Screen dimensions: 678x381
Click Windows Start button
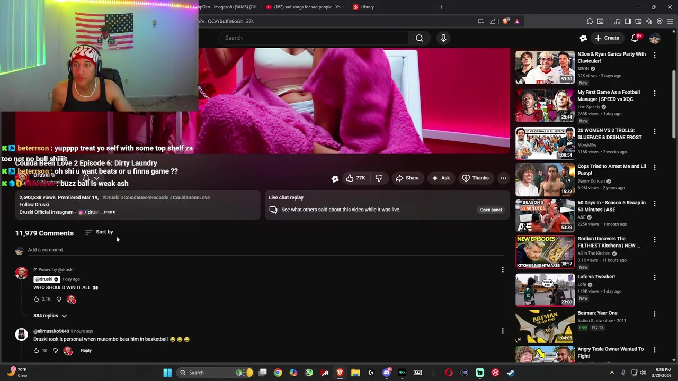point(167,373)
